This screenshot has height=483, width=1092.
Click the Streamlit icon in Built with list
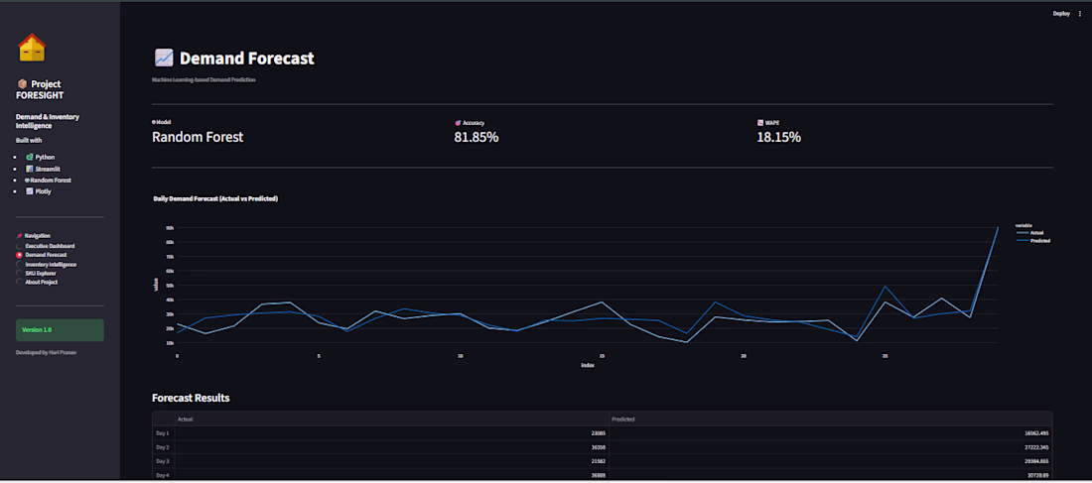tap(29, 169)
